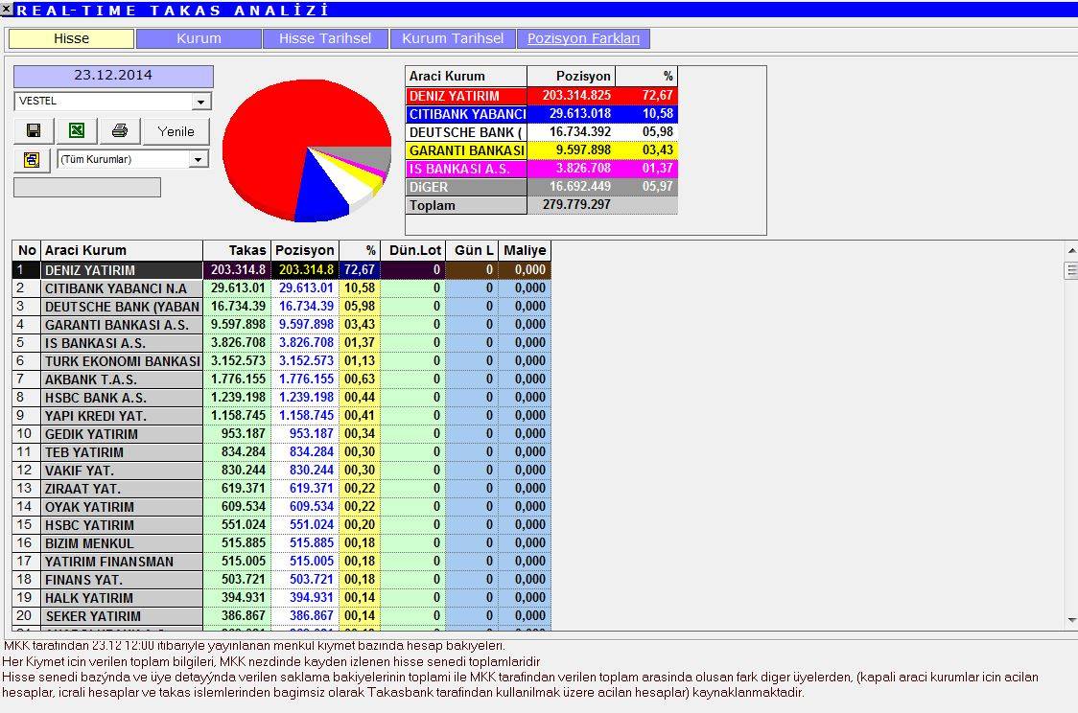Export data with the Excel icon

pos(77,131)
